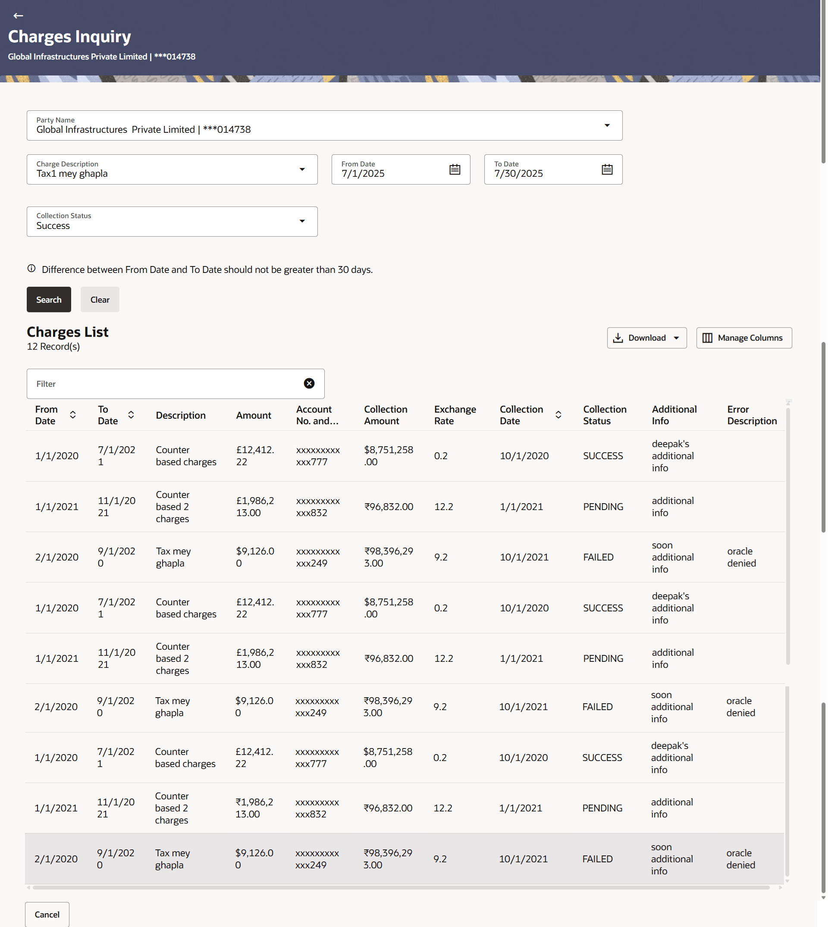Expand the Party Name dropdown
The image size is (828, 927).
coord(607,125)
